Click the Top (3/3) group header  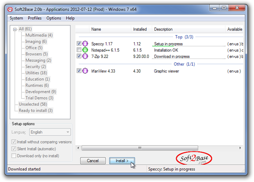click(x=184, y=37)
